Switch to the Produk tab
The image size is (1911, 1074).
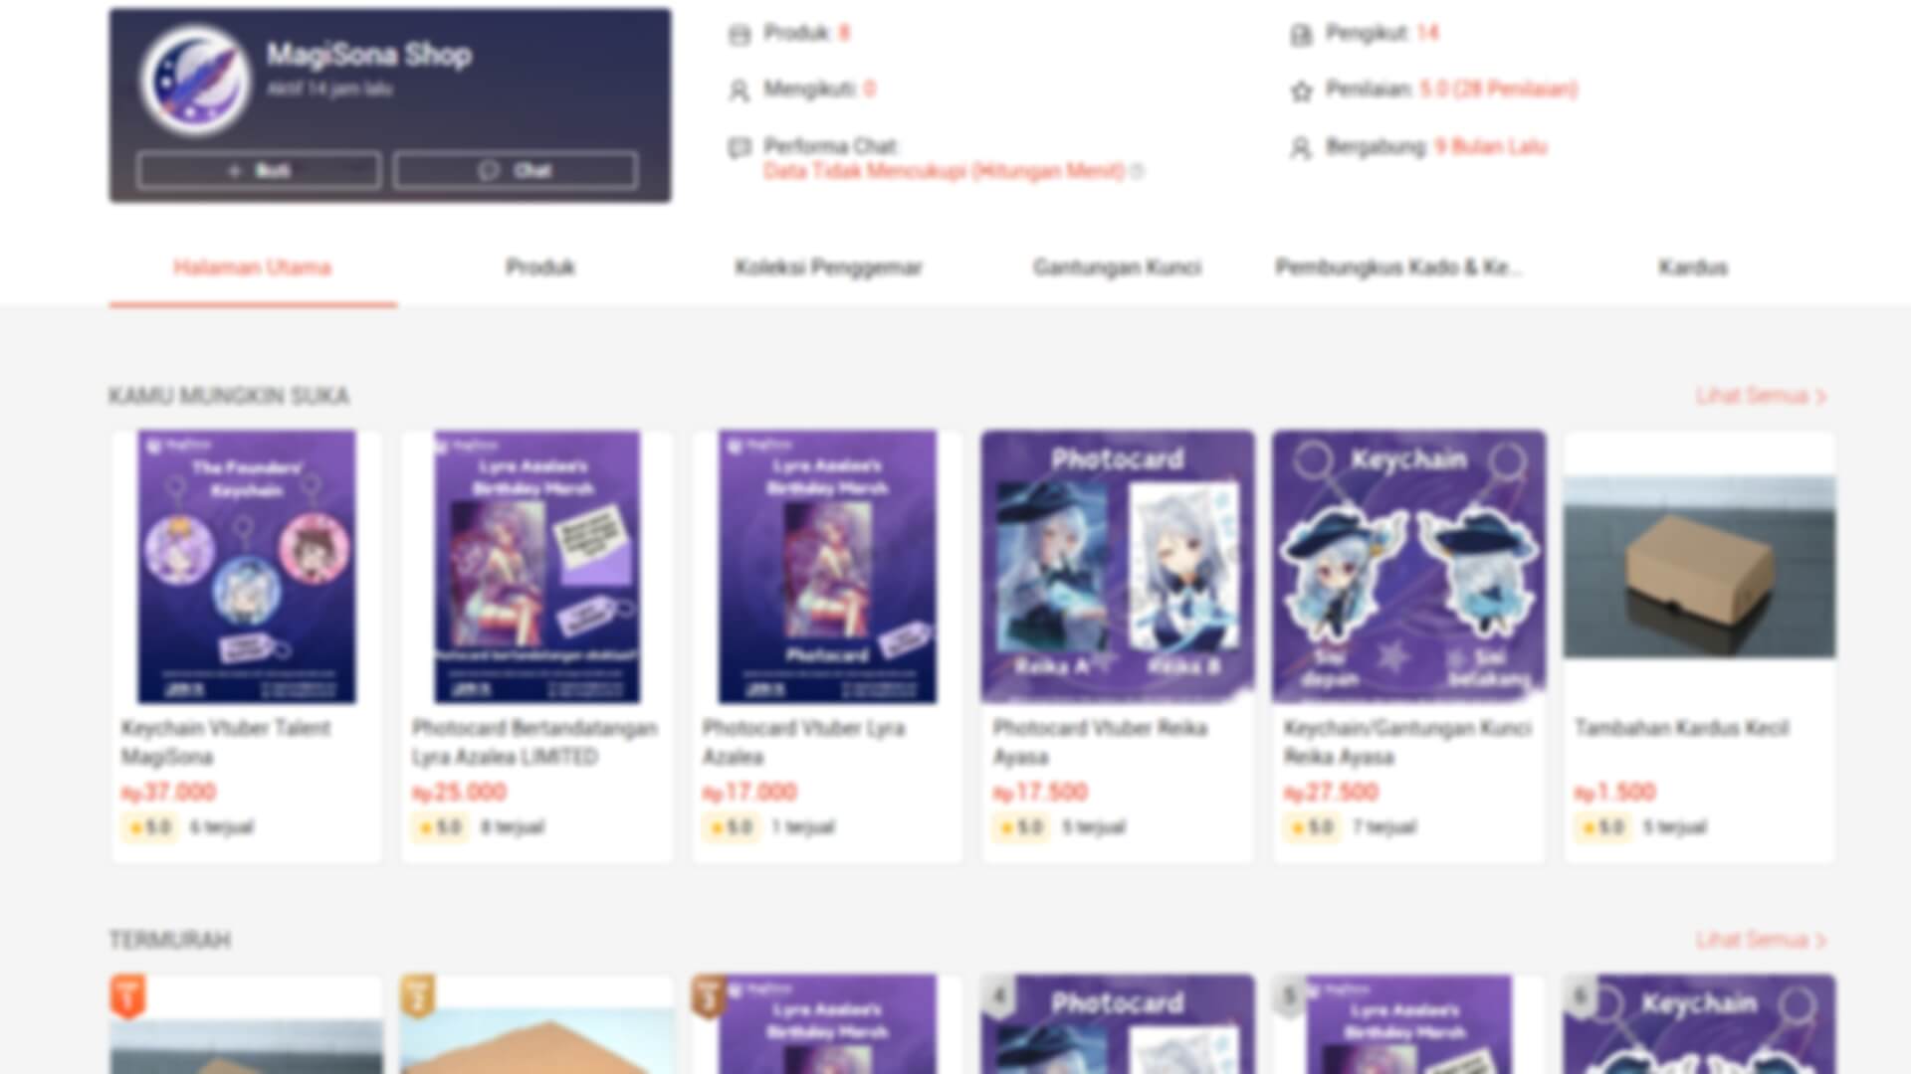pos(540,267)
